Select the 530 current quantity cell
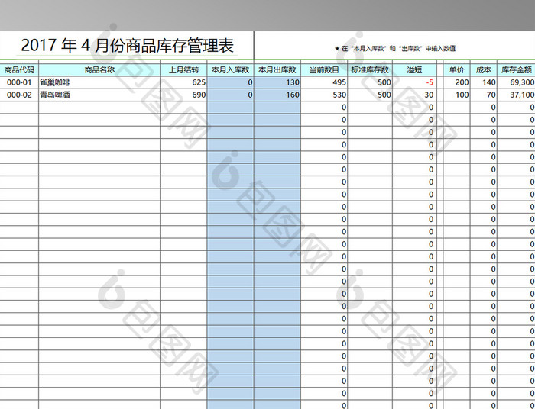 (x=324, y=95)
